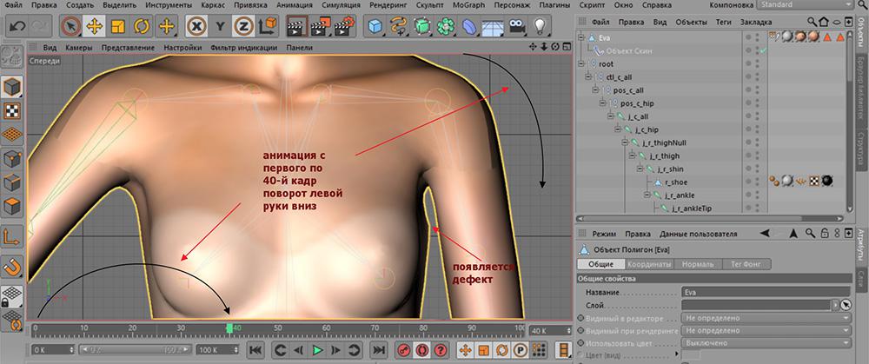This screenshot has width=869, height=364.
Task: Click the Название input field with Eva
Action: pos(765,293)
